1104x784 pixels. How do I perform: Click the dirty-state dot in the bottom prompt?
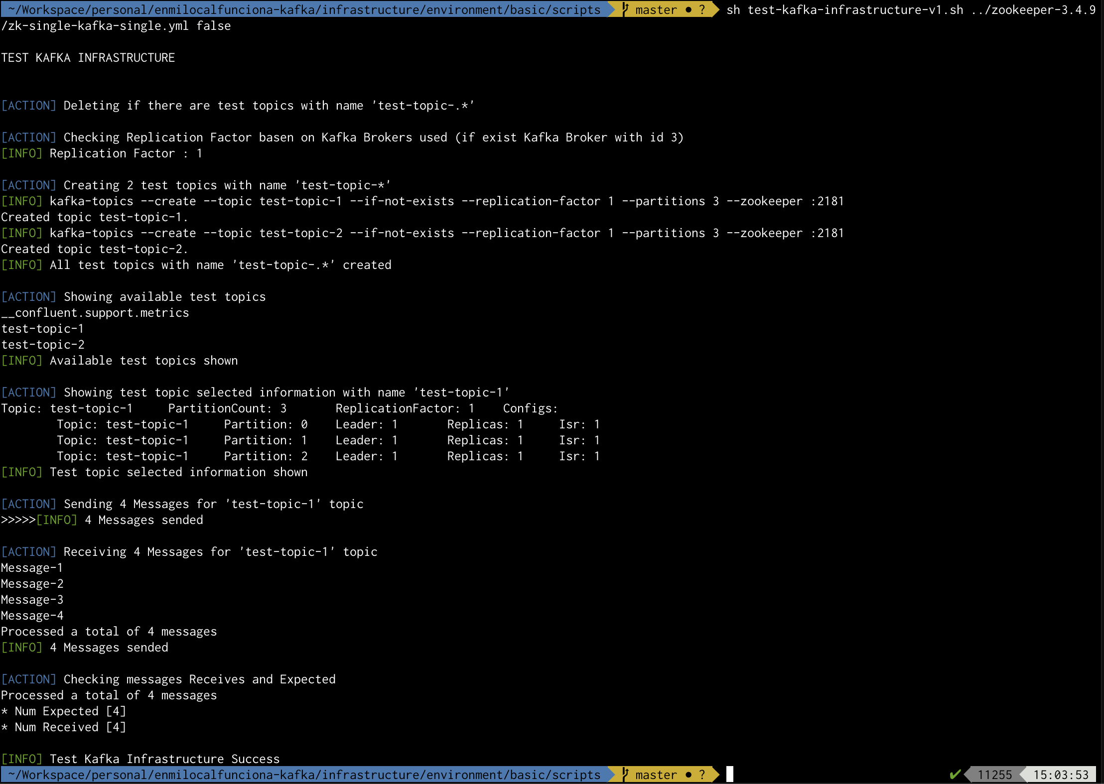[x=689, y=775]
